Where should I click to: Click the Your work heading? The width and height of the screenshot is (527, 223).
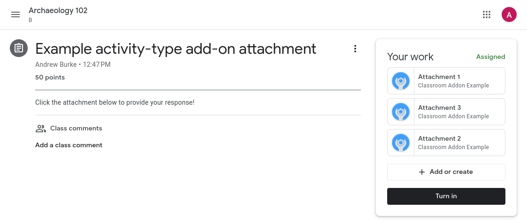tap(410, 57)
